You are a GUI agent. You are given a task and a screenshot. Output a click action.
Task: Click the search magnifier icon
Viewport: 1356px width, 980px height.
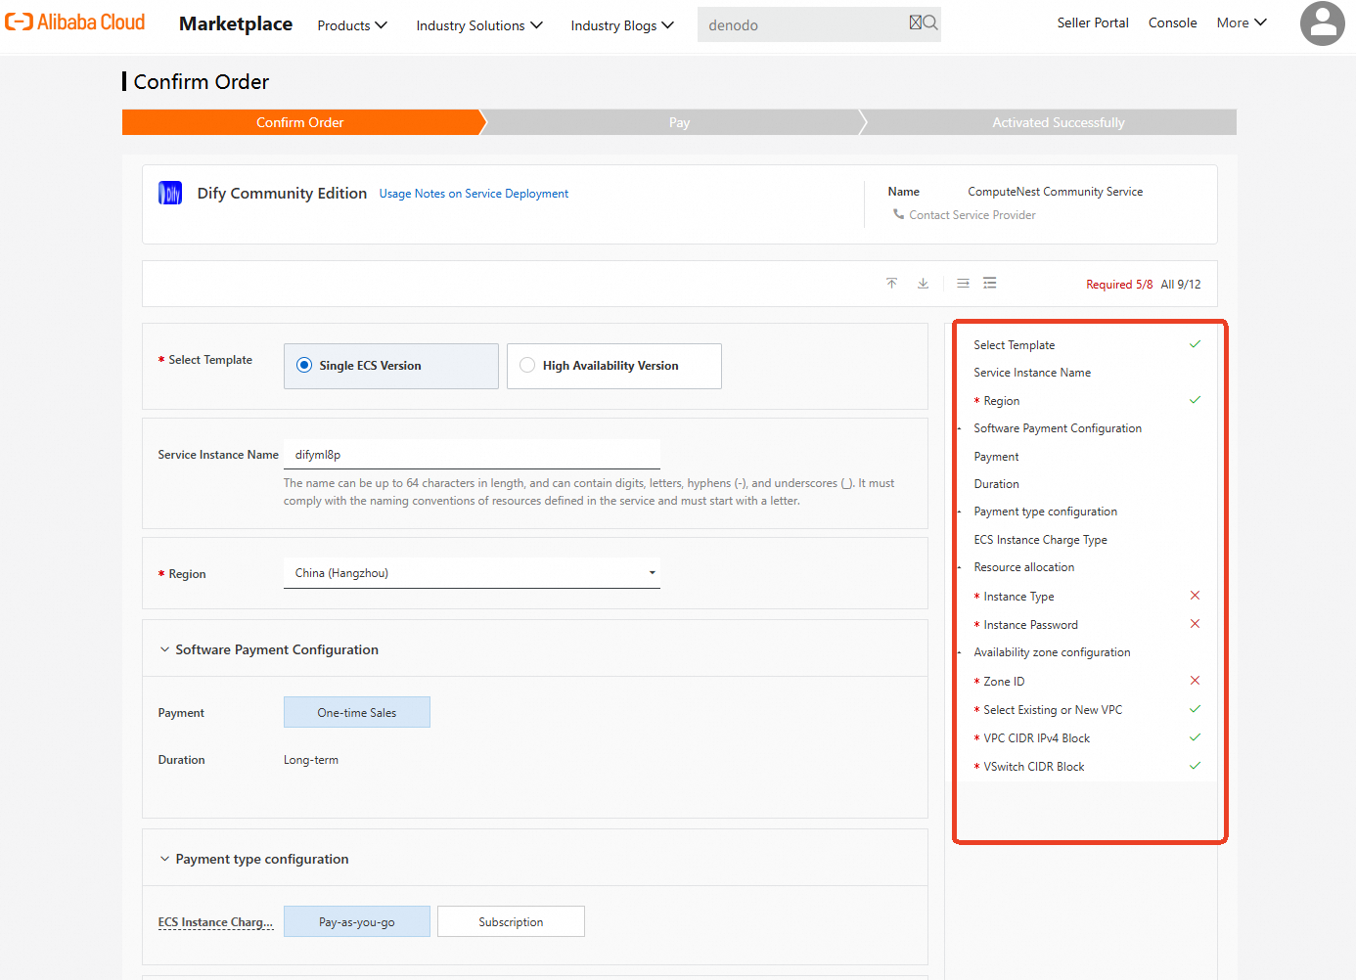pos(930,22)
